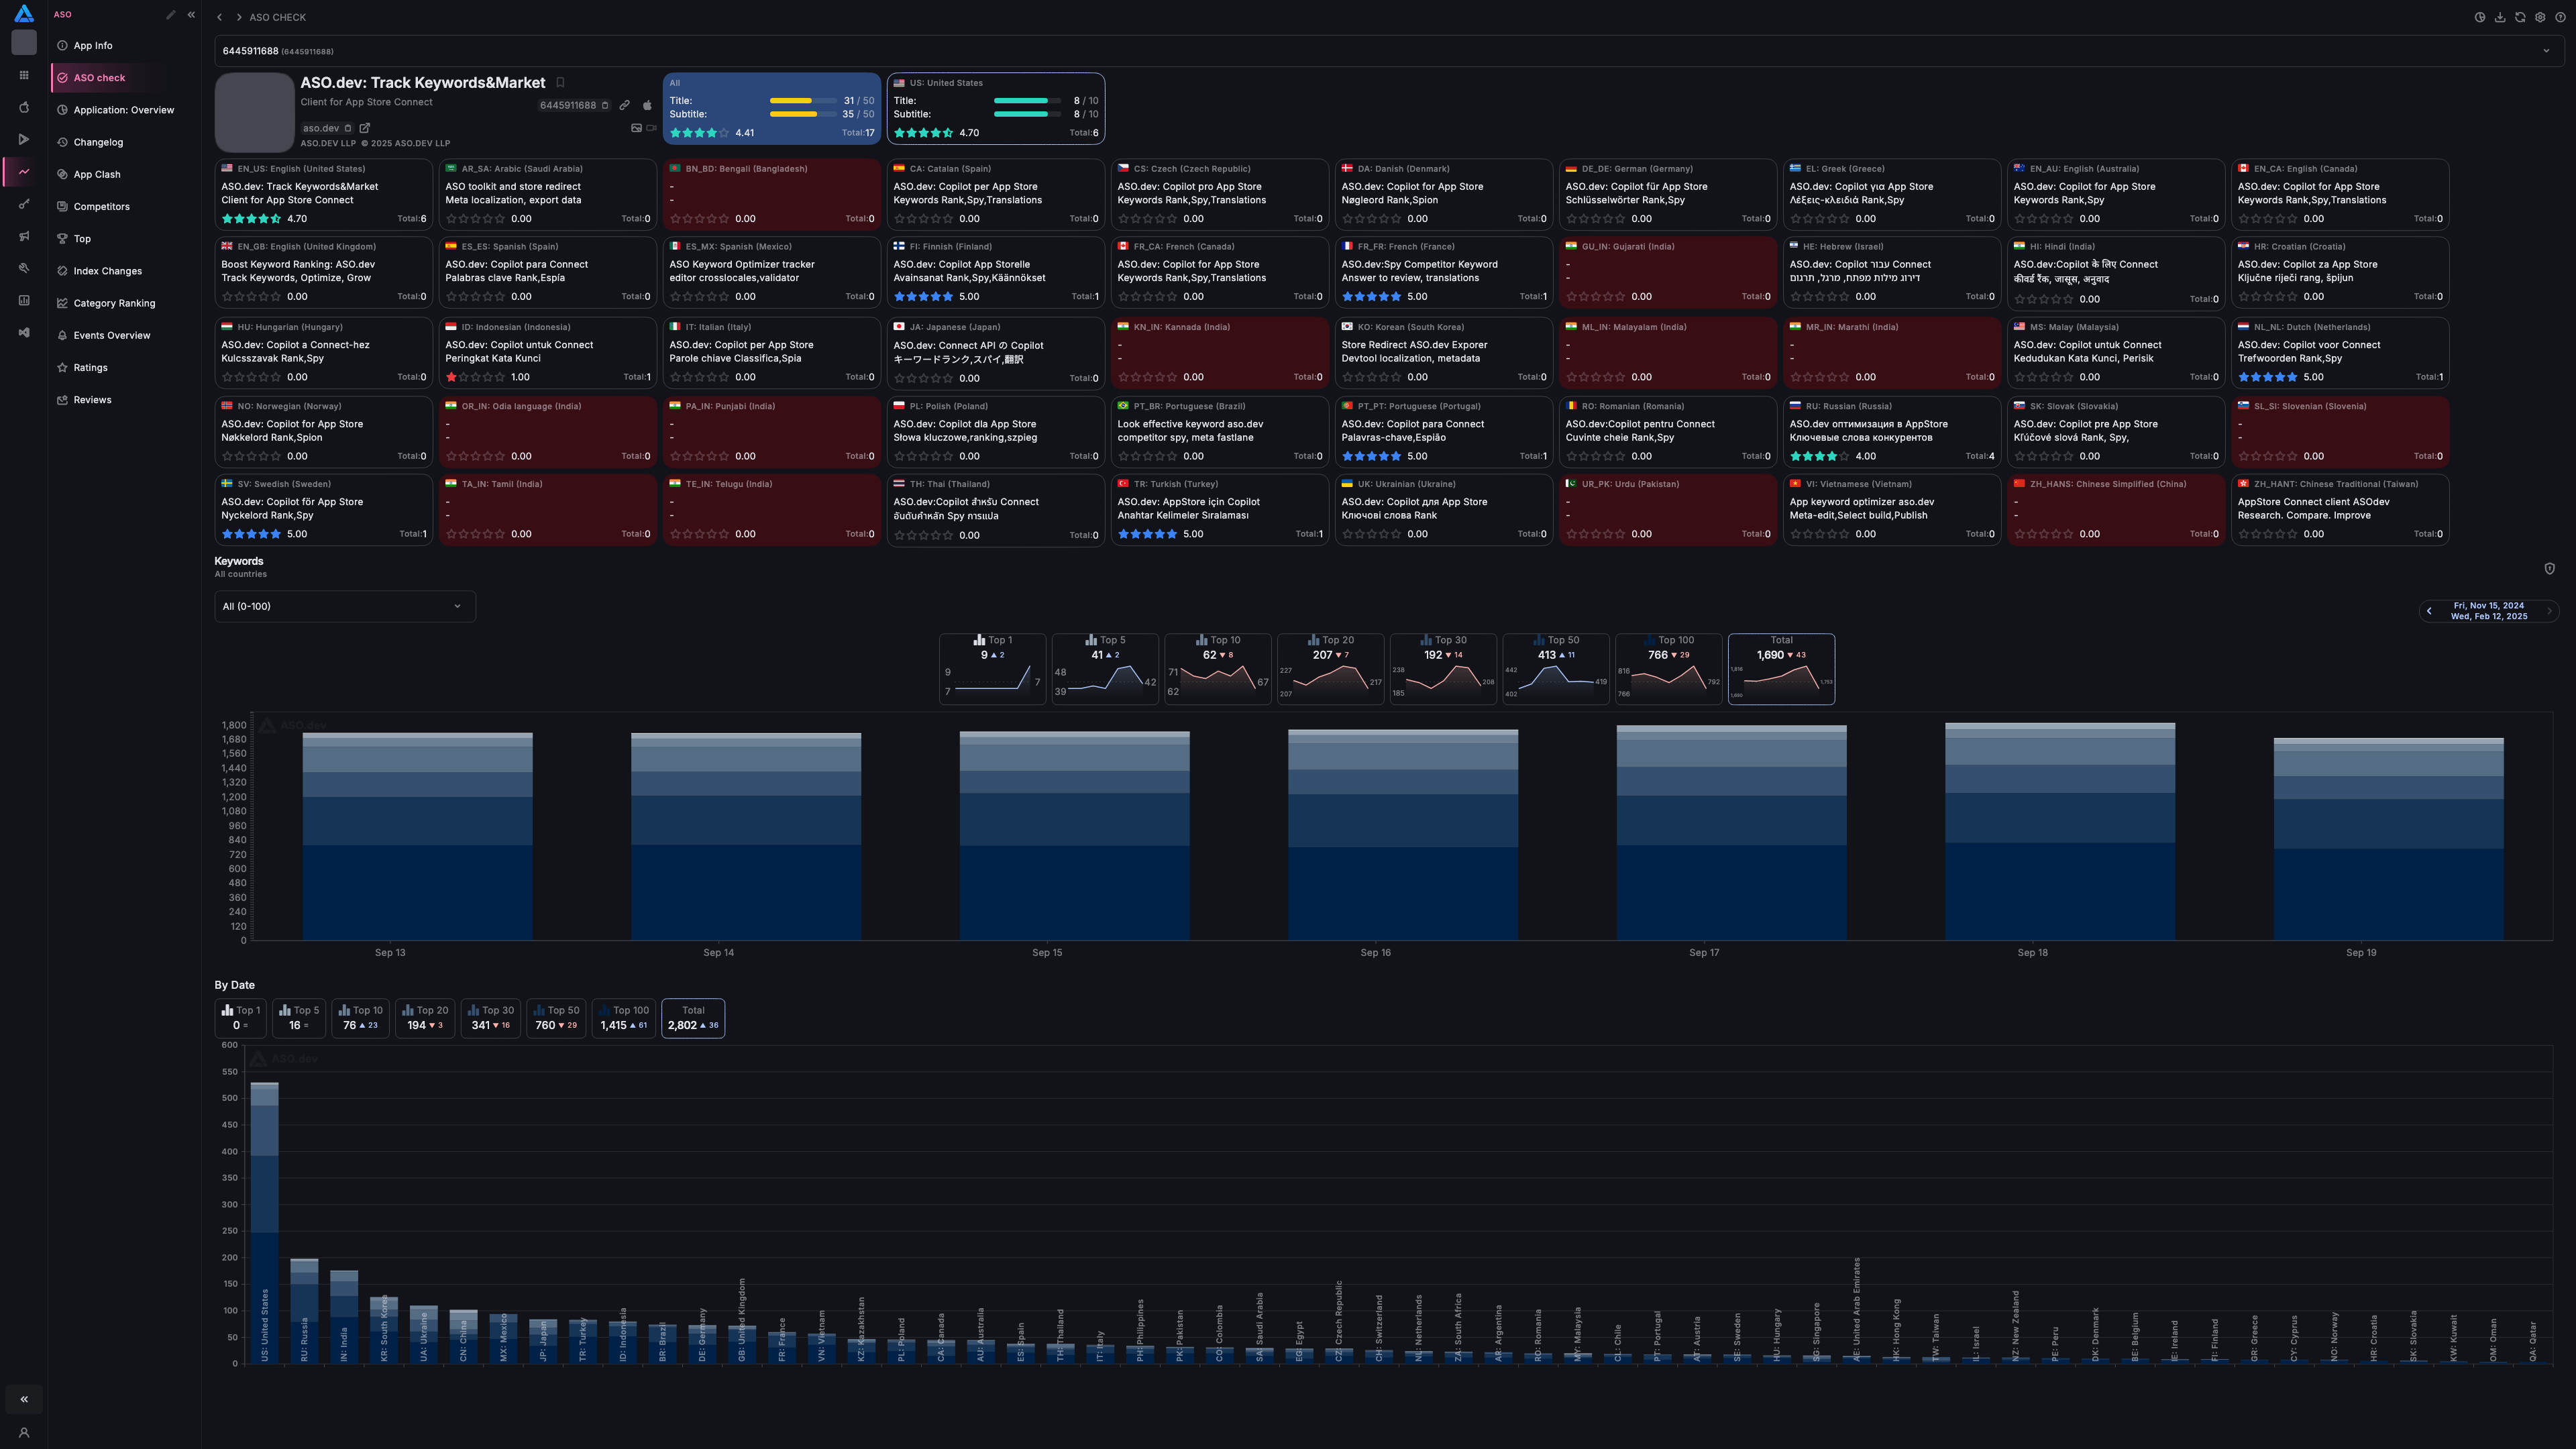The width and height of the screenshot is (2576, 1449).
Task: Collapse the ASO sidebar with double chevron
Action: (x=191, y=15)
